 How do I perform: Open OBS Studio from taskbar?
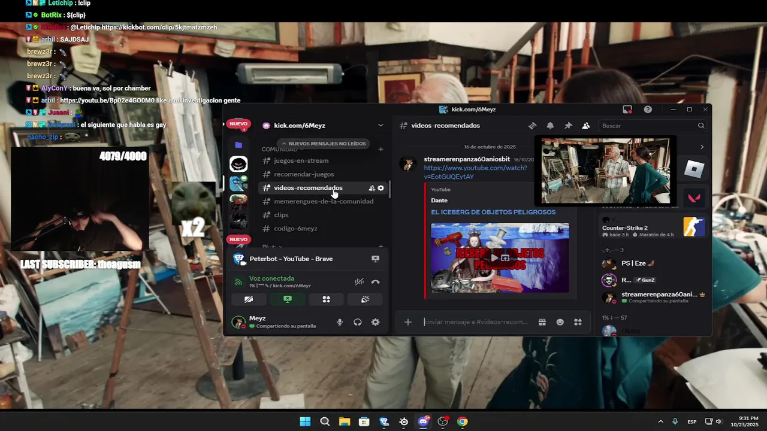(443, 421)
